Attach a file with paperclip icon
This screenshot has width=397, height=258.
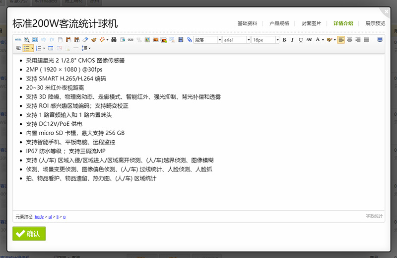point(189,40)
